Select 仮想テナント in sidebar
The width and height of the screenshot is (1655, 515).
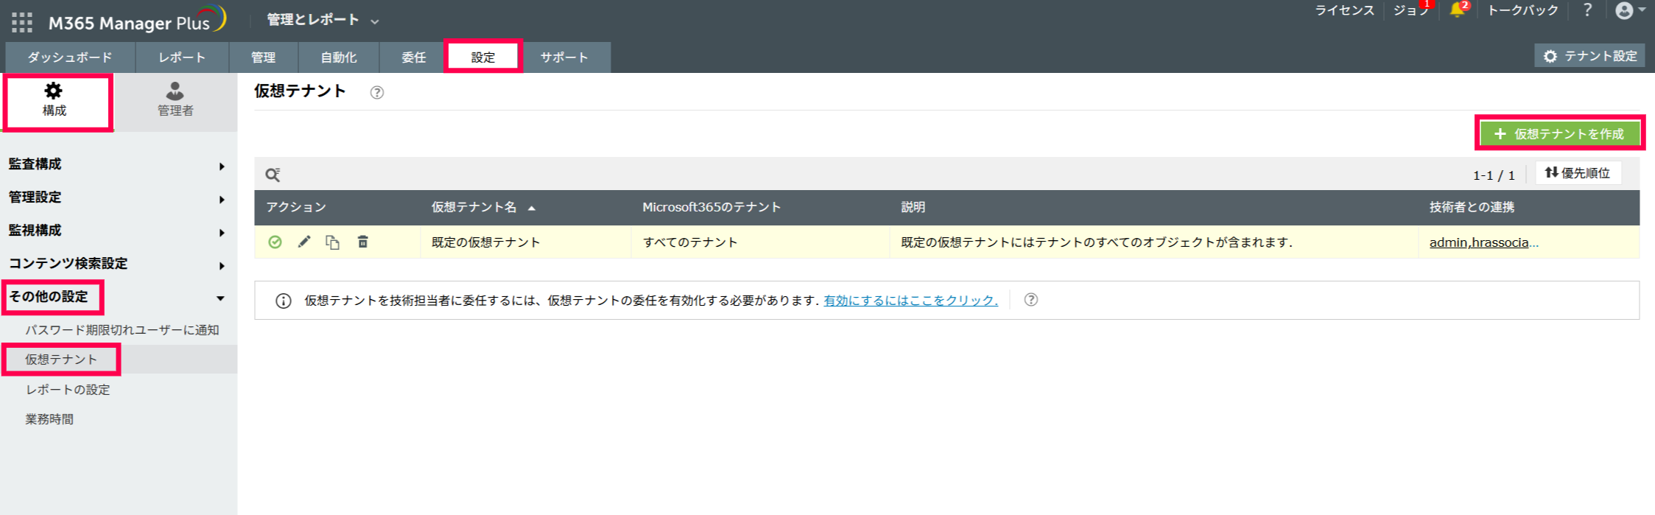(61, 360)
